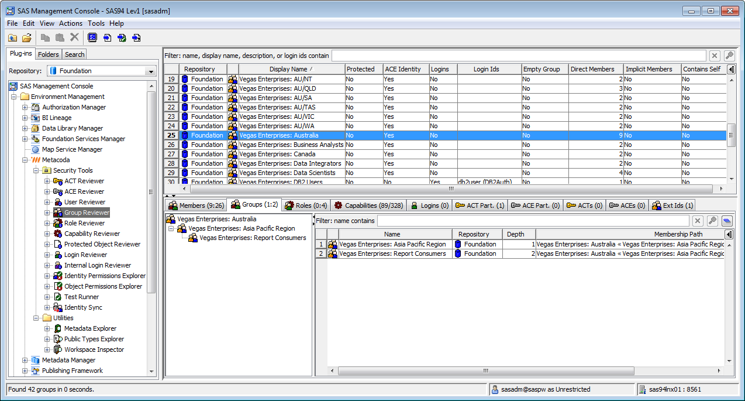Click the lower table horizontal scrollbar

pyautogui.click(x=485, y=371)
